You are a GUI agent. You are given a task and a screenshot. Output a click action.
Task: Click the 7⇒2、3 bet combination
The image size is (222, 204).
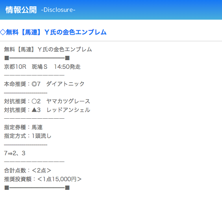[x=15, y=153]
